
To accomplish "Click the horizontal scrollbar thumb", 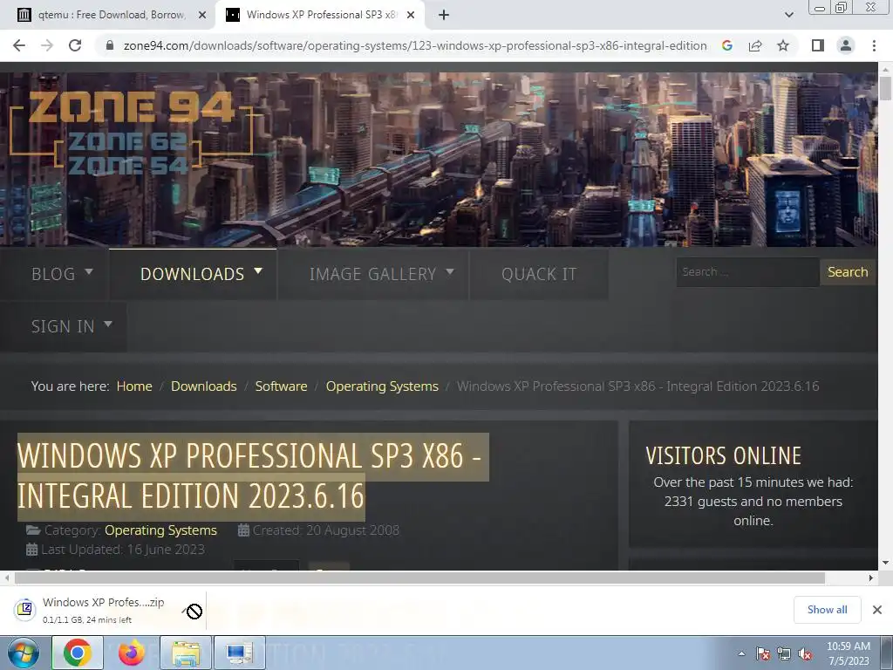I will 419,578.
